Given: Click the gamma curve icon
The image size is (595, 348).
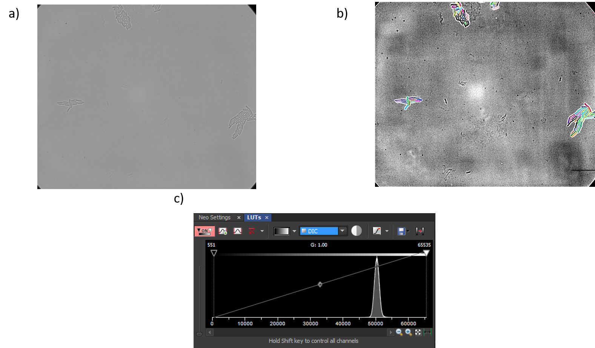Looking at the screenshot, I should [377, 231].
